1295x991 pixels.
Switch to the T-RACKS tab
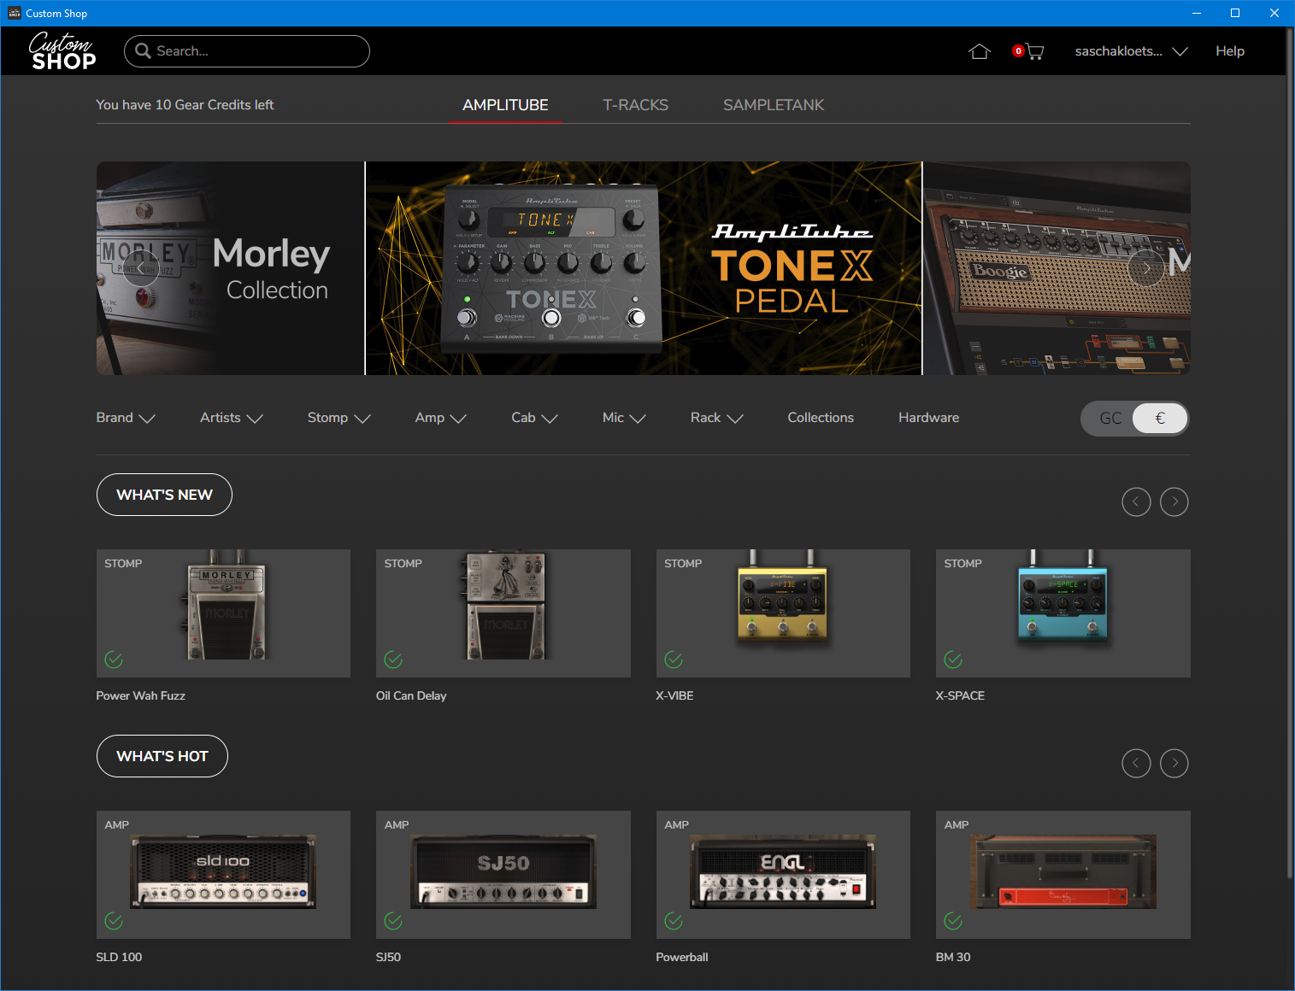[x=635, y=105]
